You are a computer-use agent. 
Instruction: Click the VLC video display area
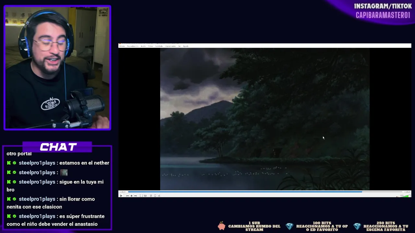265,119
